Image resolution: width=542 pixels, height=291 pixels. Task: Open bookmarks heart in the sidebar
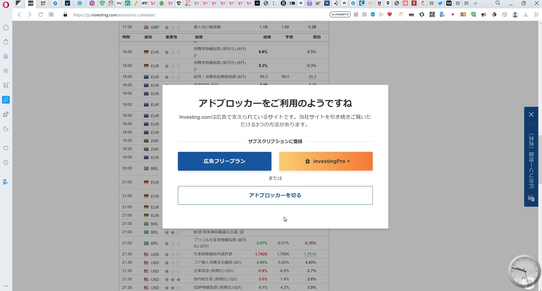coord(6,148)
